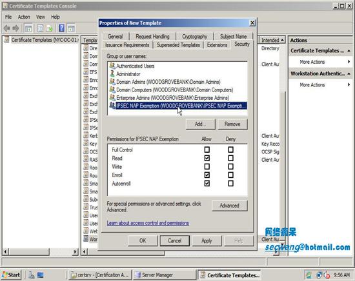
Task: Click Apply in Properties dialog
Action: click(x=207, y=240)
